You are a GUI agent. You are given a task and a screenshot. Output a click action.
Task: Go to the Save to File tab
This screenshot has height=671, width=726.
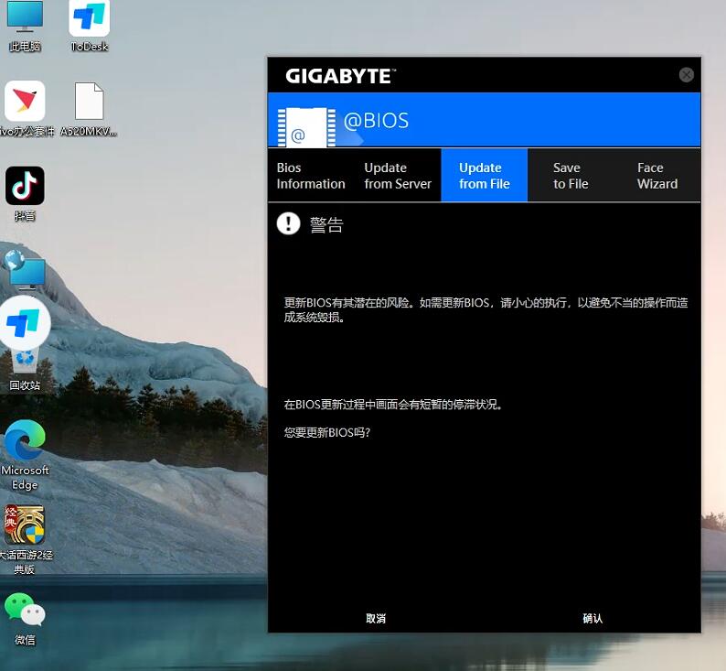(570, 176)
